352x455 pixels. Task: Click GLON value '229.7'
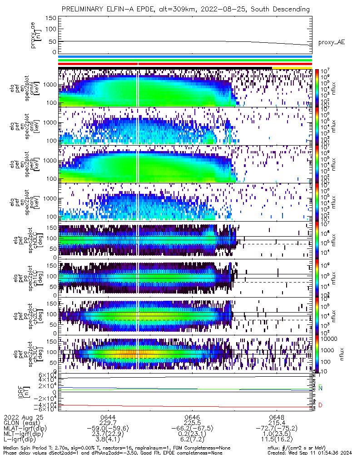tap(108, 423)
